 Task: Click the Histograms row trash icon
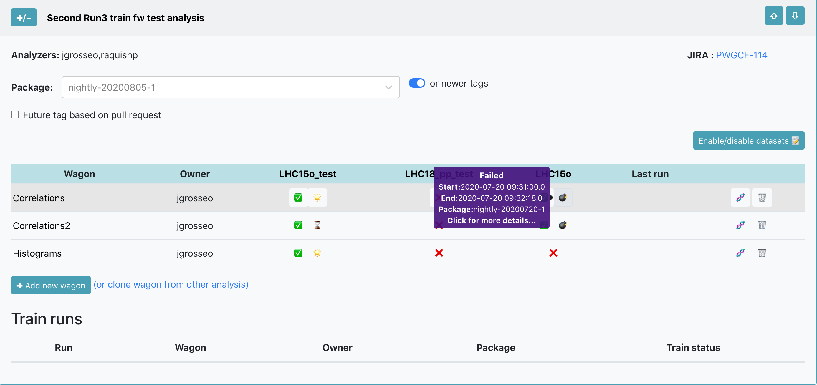pos(762,253)
